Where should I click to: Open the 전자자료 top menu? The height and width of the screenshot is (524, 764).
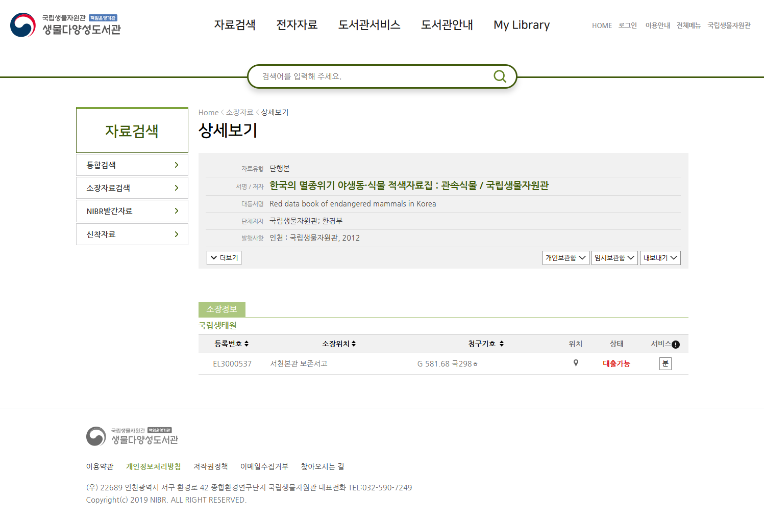coord(297,25)
